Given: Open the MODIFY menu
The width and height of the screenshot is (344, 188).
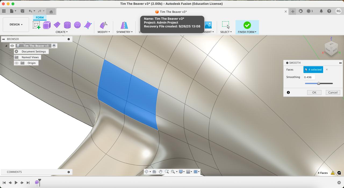Looking at the screenshot, I should click(103, 32).
